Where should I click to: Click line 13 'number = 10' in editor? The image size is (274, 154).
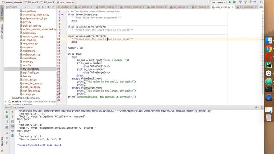coord(75,48)
